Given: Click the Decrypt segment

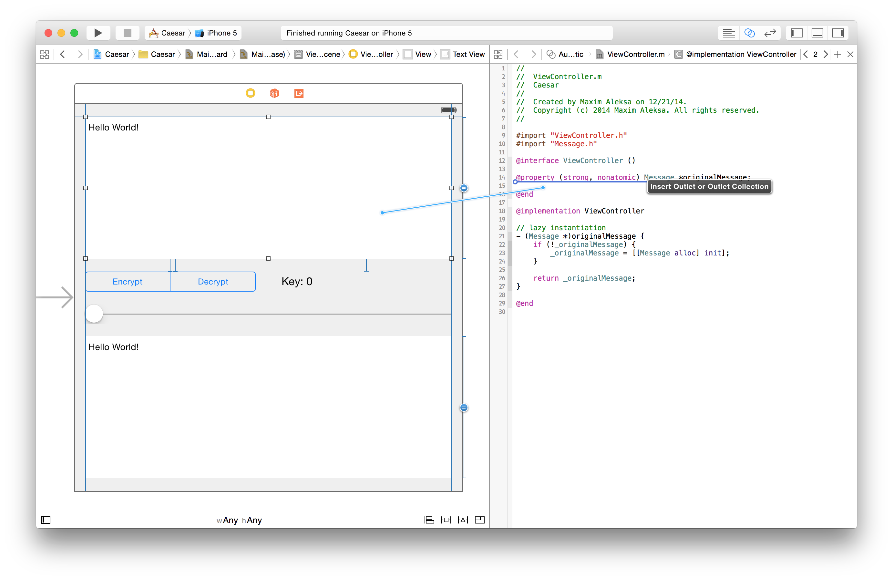Looking at the screenshot, I should (213, 282).
